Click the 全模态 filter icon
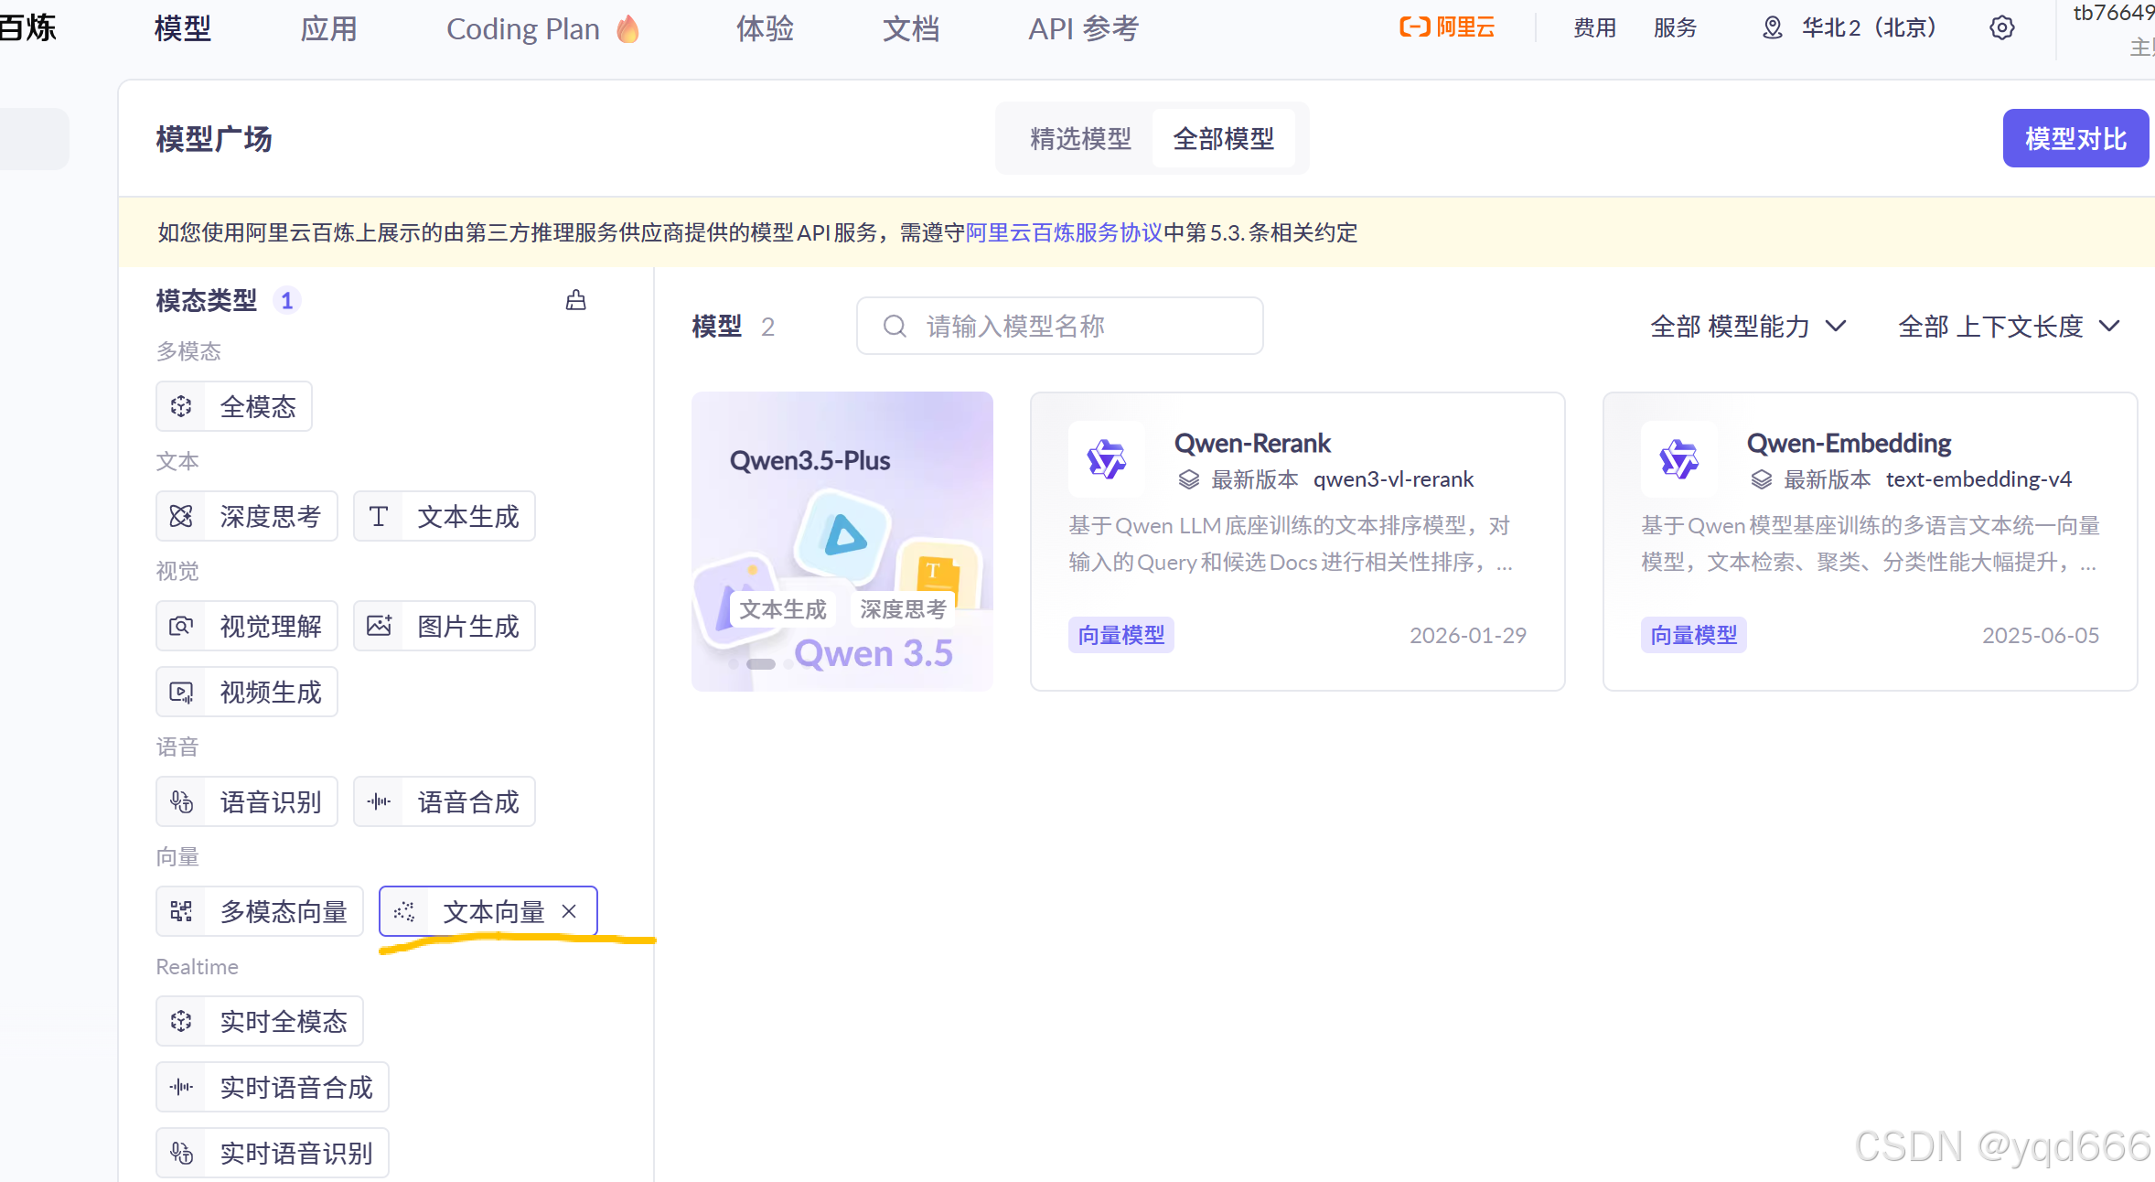This screenshot has width=2155, height=1182. pos(181,406)
